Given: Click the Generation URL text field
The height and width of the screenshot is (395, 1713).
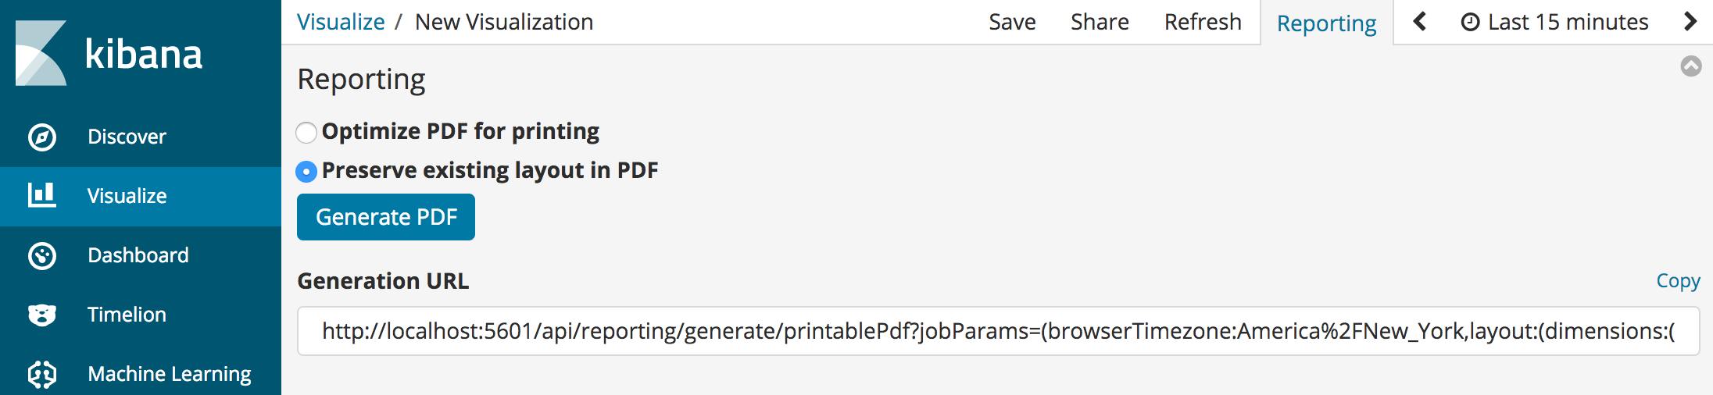Looking at the screenshot, I should click(998, 332).
